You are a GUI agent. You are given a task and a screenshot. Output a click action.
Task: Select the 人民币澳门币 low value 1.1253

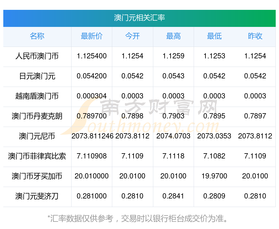(214, 56)
